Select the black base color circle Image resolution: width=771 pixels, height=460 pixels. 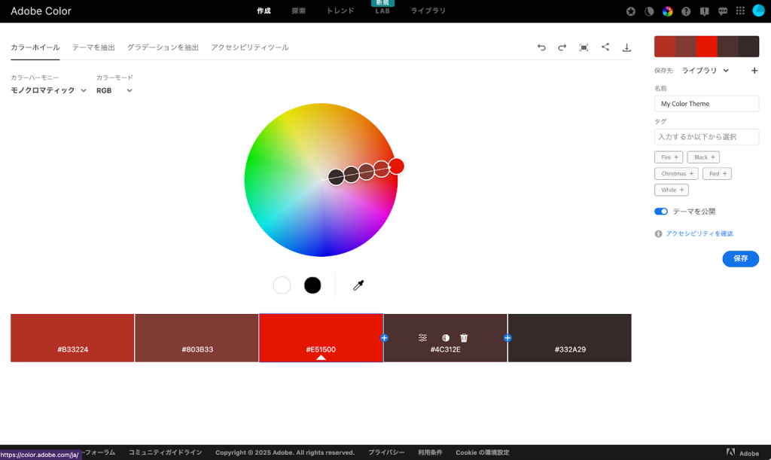pos(312,285)
